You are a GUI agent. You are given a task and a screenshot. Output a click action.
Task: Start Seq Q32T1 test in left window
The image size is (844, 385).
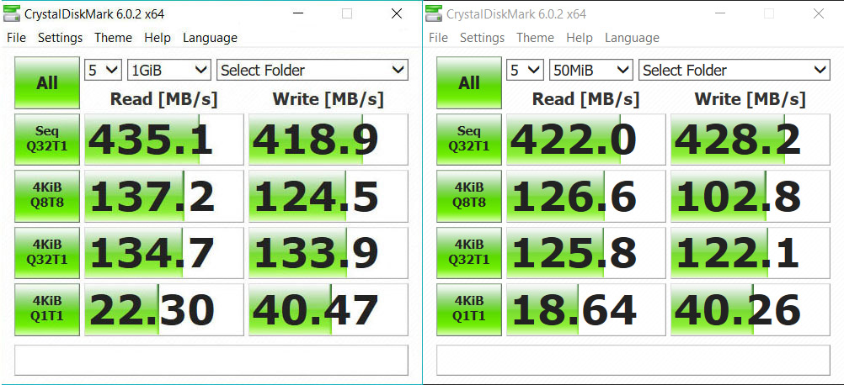[47, 139]
